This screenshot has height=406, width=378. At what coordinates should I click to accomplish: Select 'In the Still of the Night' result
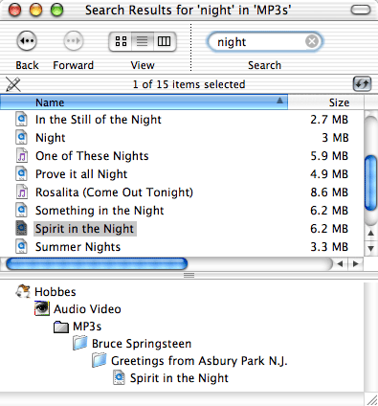pos(99,120)
